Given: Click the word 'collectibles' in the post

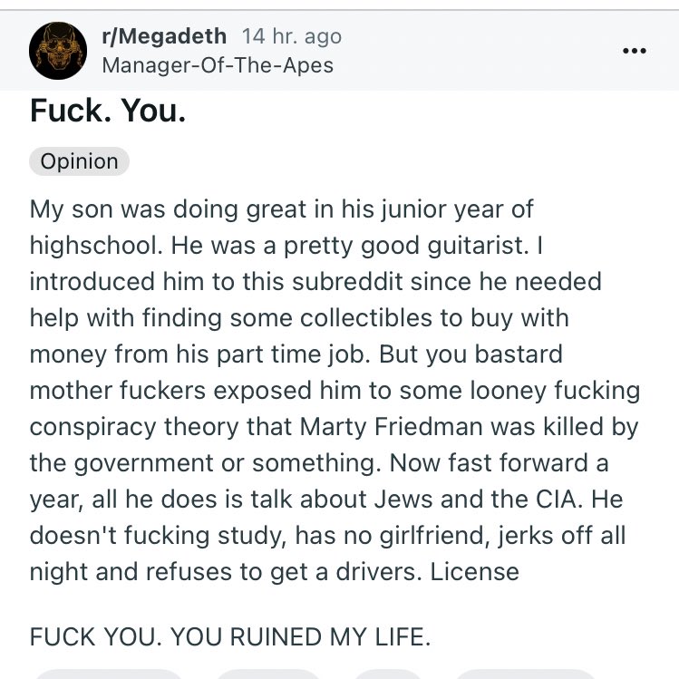Looking at the screenshot, I should tap(366, 318).
